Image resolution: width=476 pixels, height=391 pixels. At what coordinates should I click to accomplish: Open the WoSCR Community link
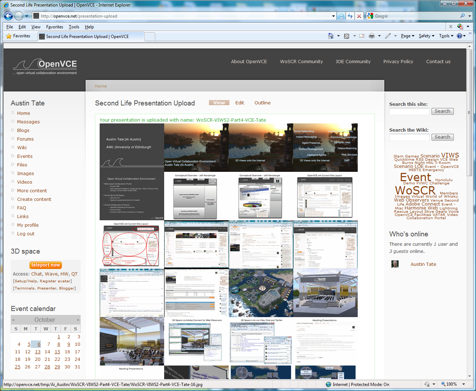pyautogui.click(x=301, y=62)
